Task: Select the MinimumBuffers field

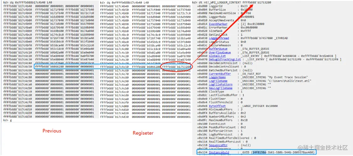Action: pyautogui.click(x=220, y=109)
